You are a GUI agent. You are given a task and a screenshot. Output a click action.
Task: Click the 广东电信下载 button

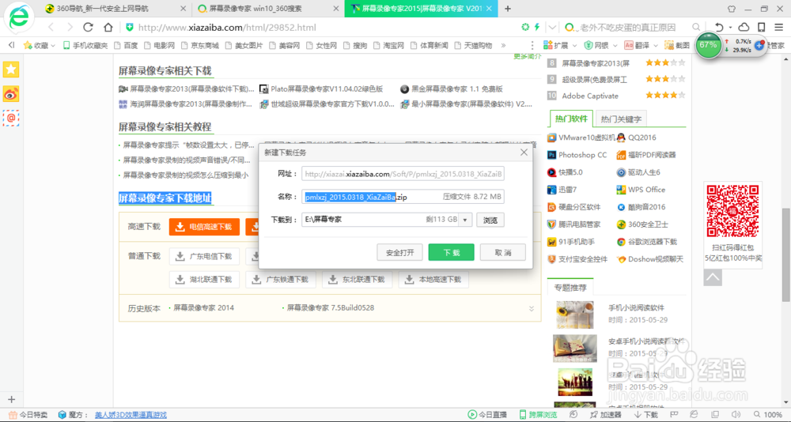pos(204,256)
